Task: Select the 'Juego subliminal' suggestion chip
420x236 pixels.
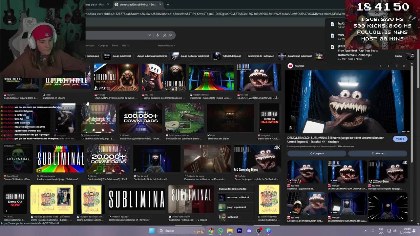Action: 117,56
